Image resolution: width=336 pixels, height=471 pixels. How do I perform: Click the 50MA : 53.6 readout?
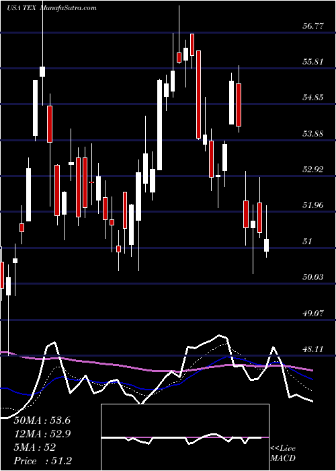[x=42, y=421]
